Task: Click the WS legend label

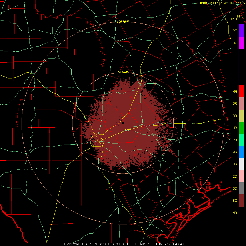Action: click(x=235, y=152)
